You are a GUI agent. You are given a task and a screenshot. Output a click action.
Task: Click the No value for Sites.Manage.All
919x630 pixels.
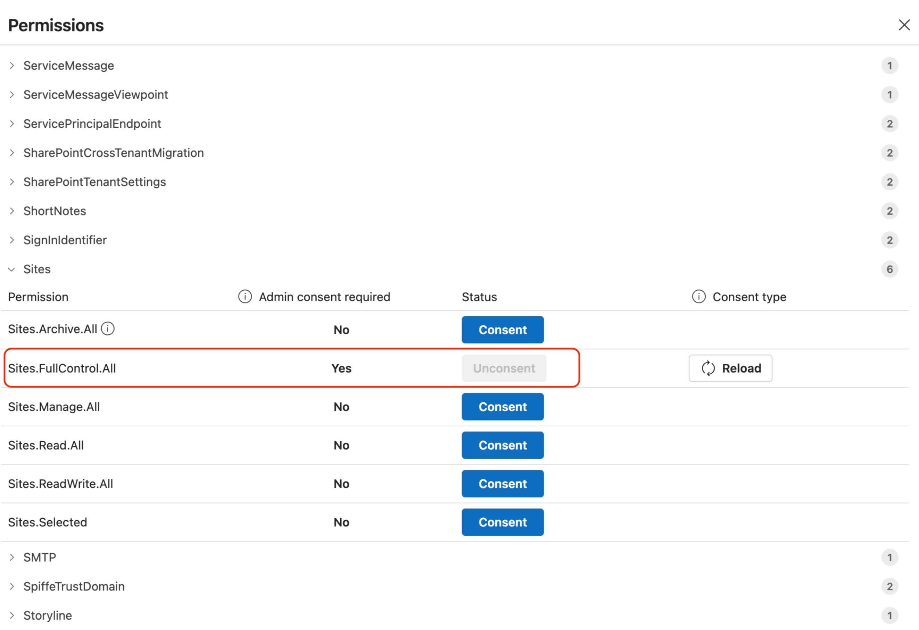tap(341, 407)
